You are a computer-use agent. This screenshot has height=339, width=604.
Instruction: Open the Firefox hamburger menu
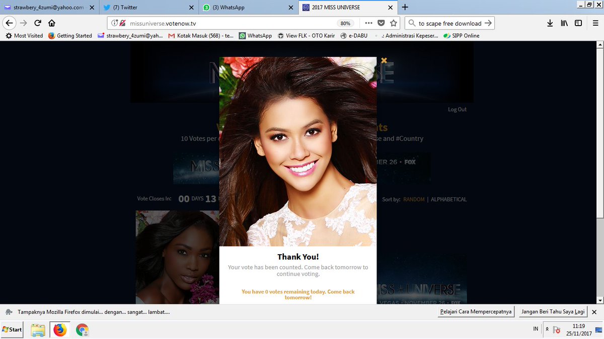click(x=594, y=23)
